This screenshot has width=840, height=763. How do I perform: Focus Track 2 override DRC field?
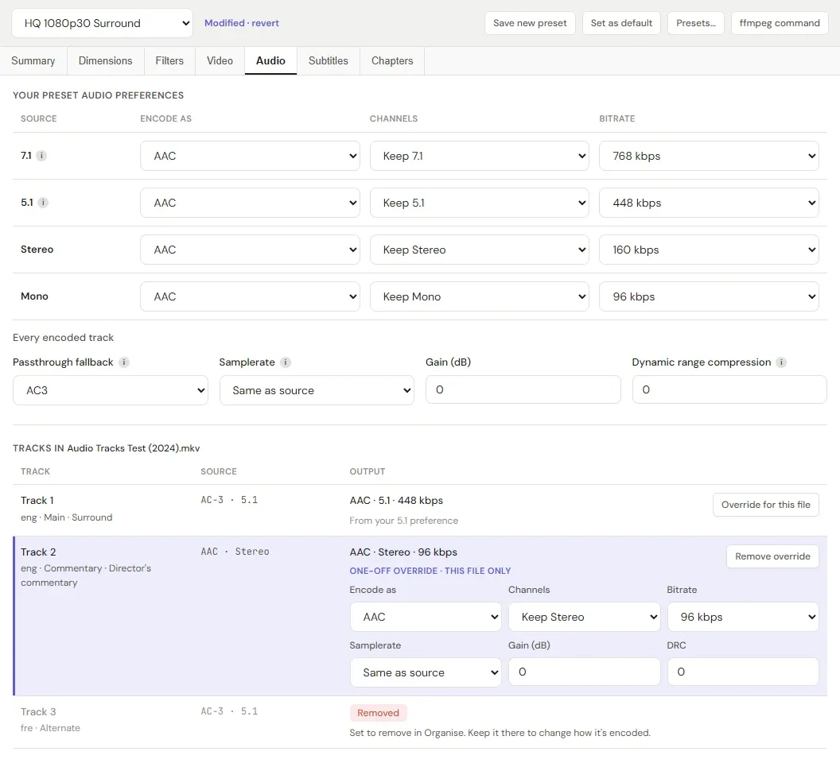click(x=743, y=672)
